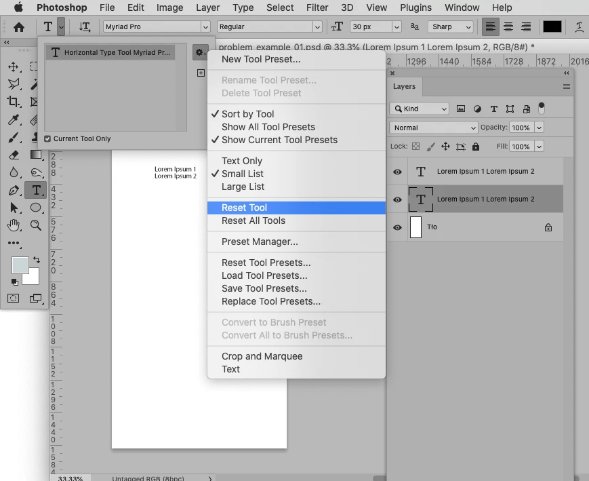Click the white background color swatch
Screen dimensions: 589x481
(x=33, y=278)
